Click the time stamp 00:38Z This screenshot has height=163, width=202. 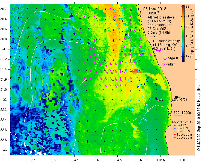coord(154,13)
